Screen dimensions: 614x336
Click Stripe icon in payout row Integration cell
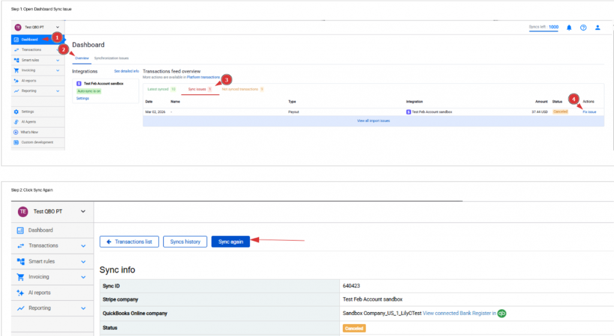tap(408, 112)
